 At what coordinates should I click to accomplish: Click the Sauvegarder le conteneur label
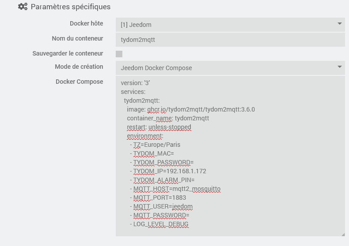click(x=68, y=53)
